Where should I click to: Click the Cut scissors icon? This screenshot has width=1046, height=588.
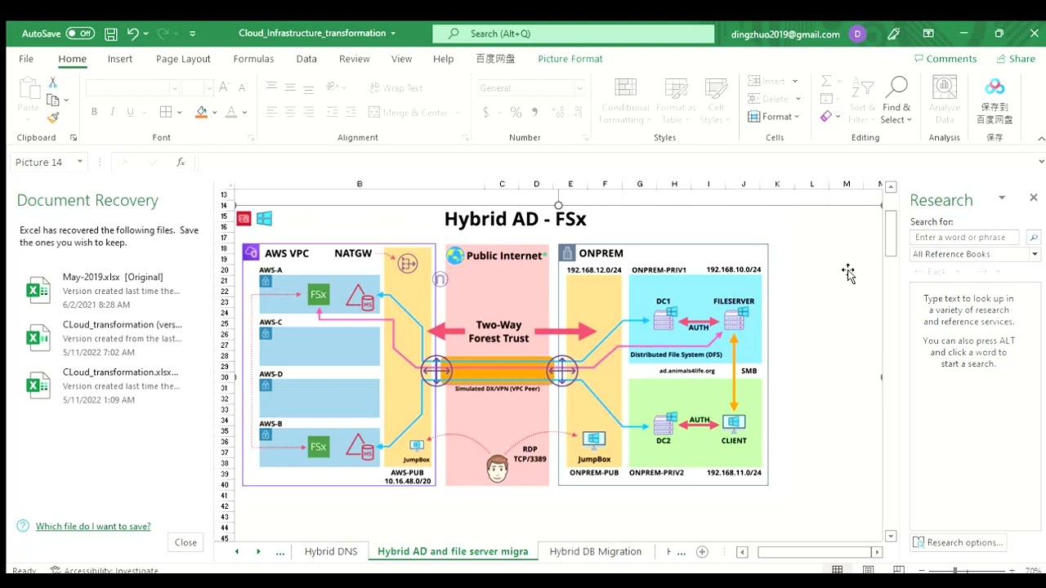click(x=52, y=82)
